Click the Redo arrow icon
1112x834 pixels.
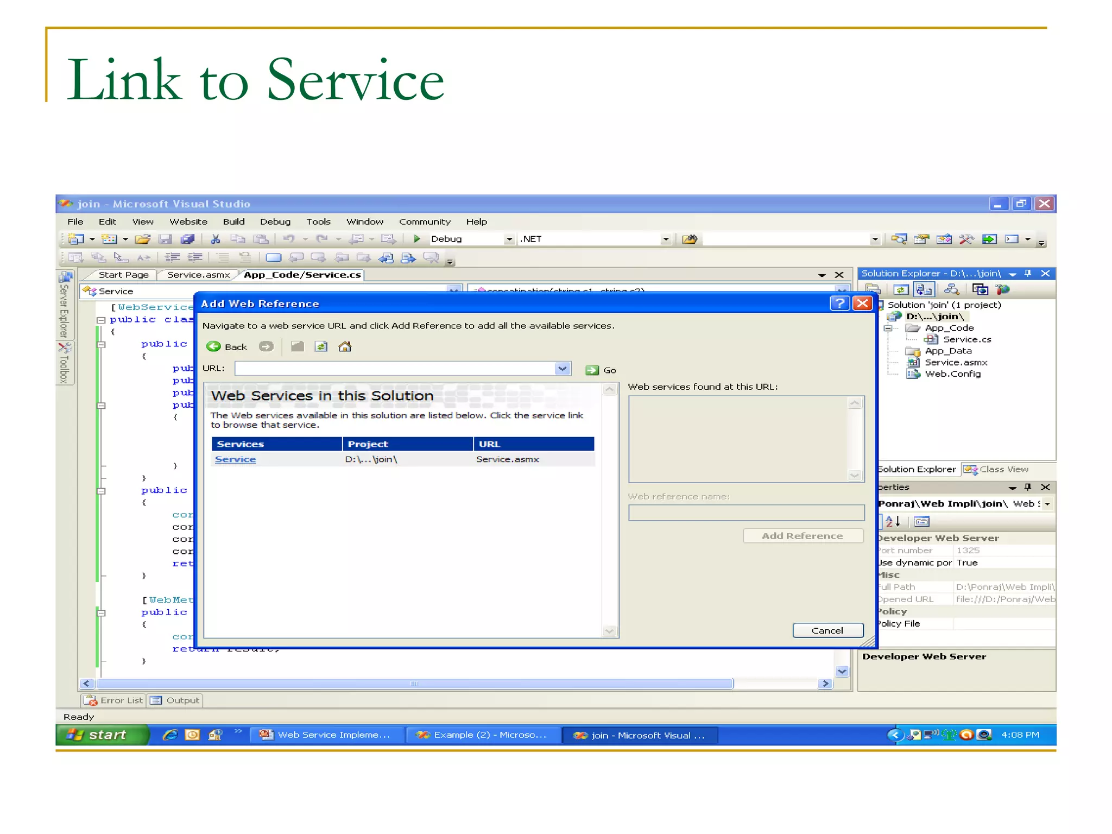coord(322,239)
